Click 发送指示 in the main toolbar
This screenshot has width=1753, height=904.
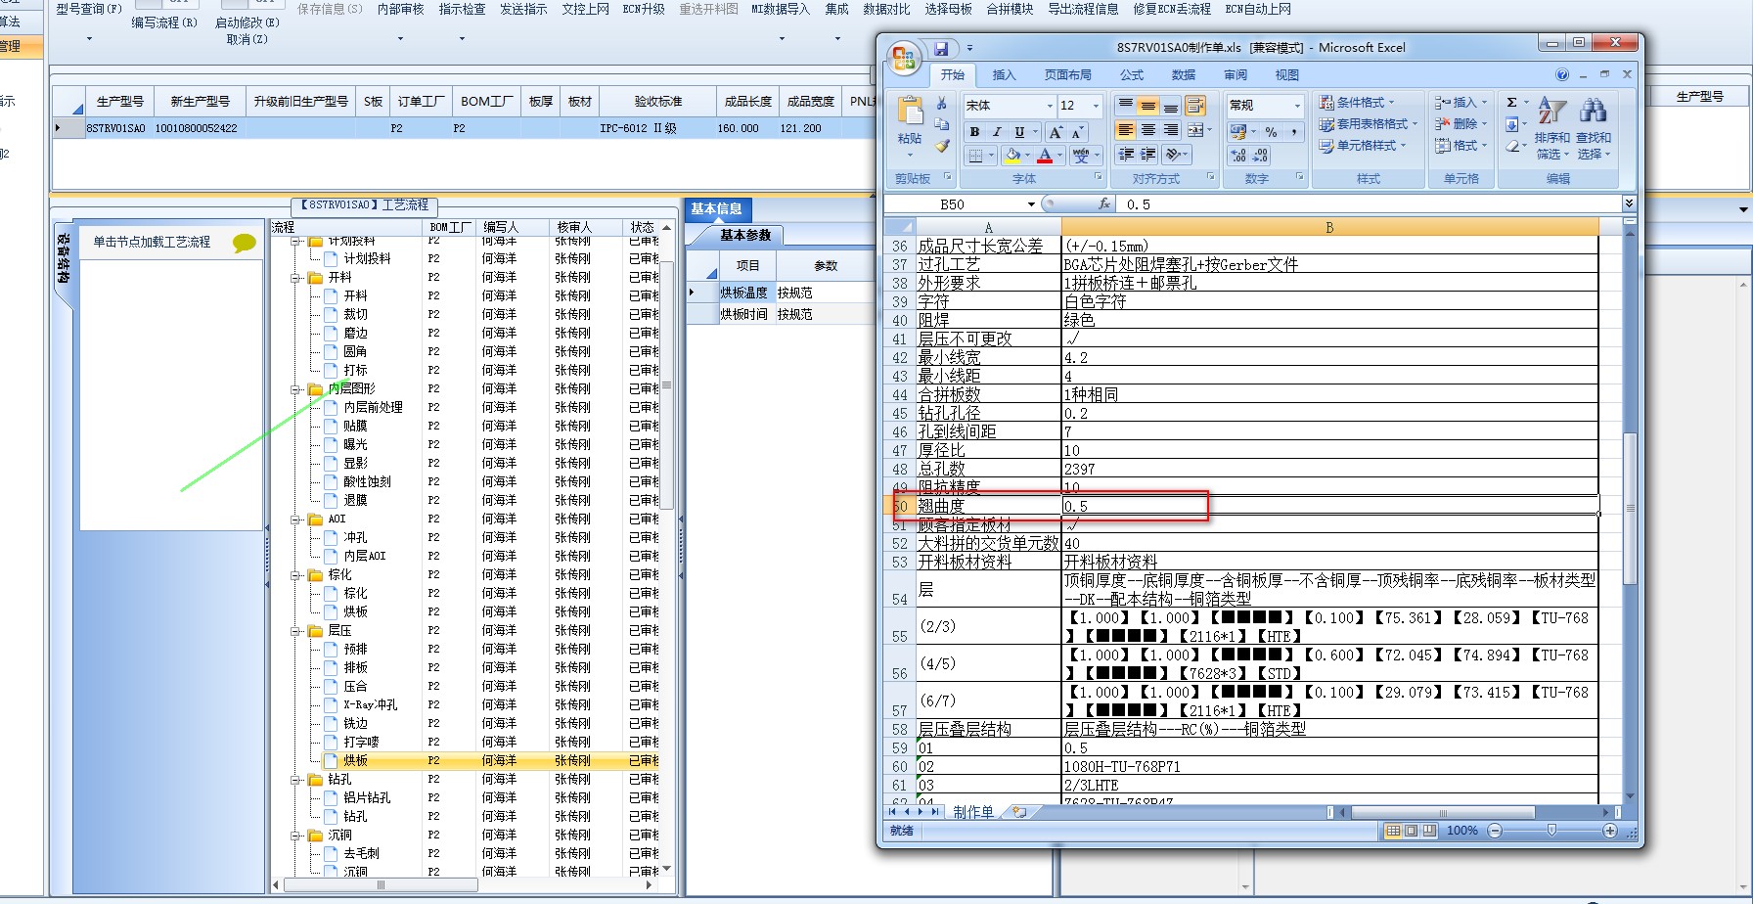(x=523, y=9)
